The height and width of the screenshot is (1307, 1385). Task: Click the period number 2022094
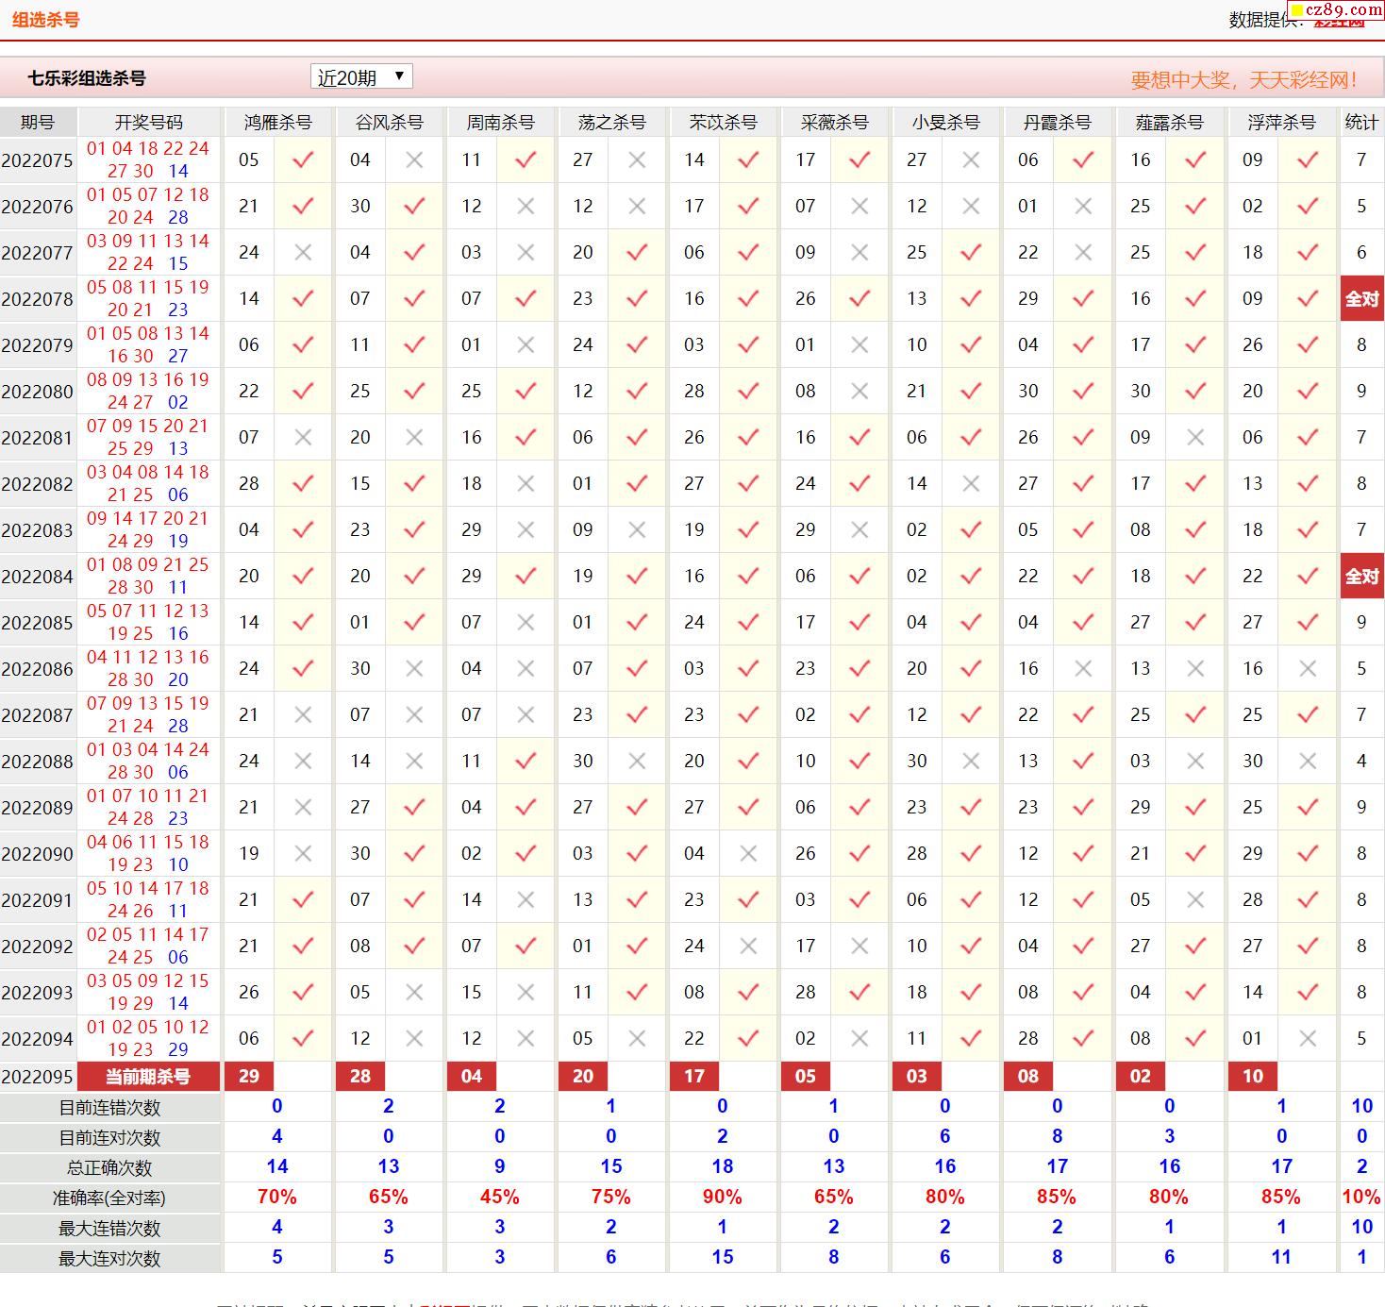(38, 1039)
